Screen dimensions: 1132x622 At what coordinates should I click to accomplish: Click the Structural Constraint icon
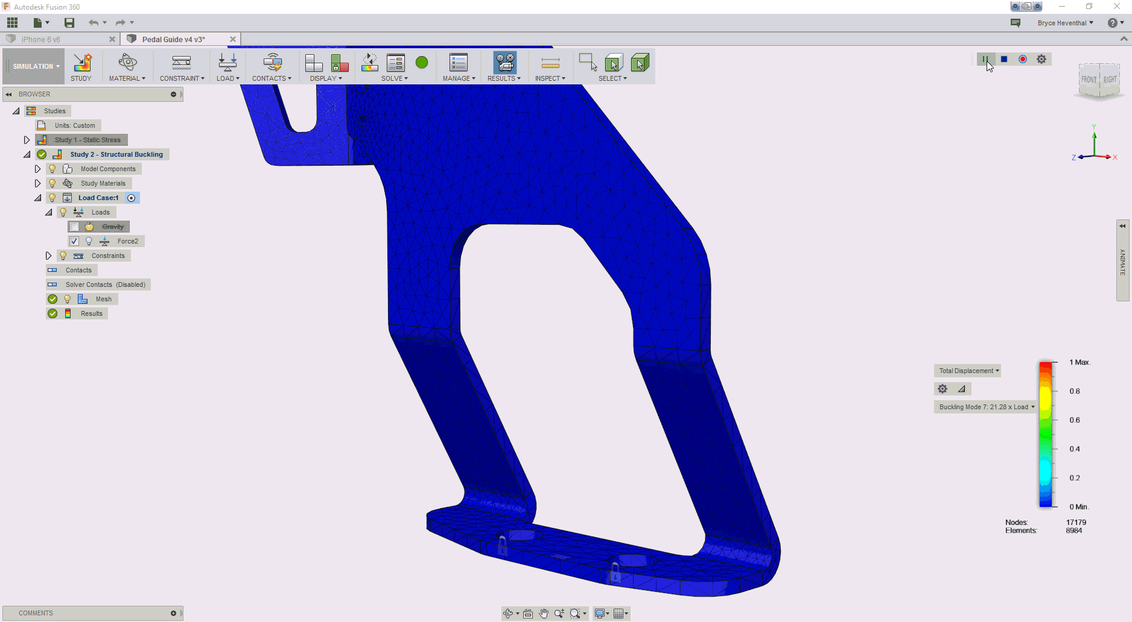pos(182,63)
